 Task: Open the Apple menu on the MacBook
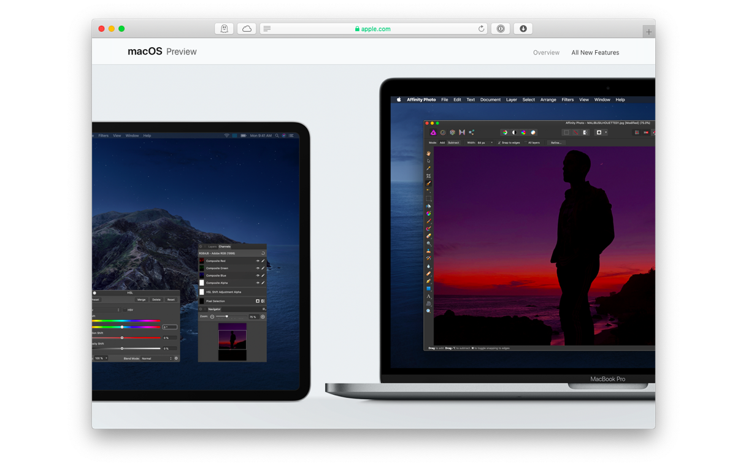tap(399, 99)
